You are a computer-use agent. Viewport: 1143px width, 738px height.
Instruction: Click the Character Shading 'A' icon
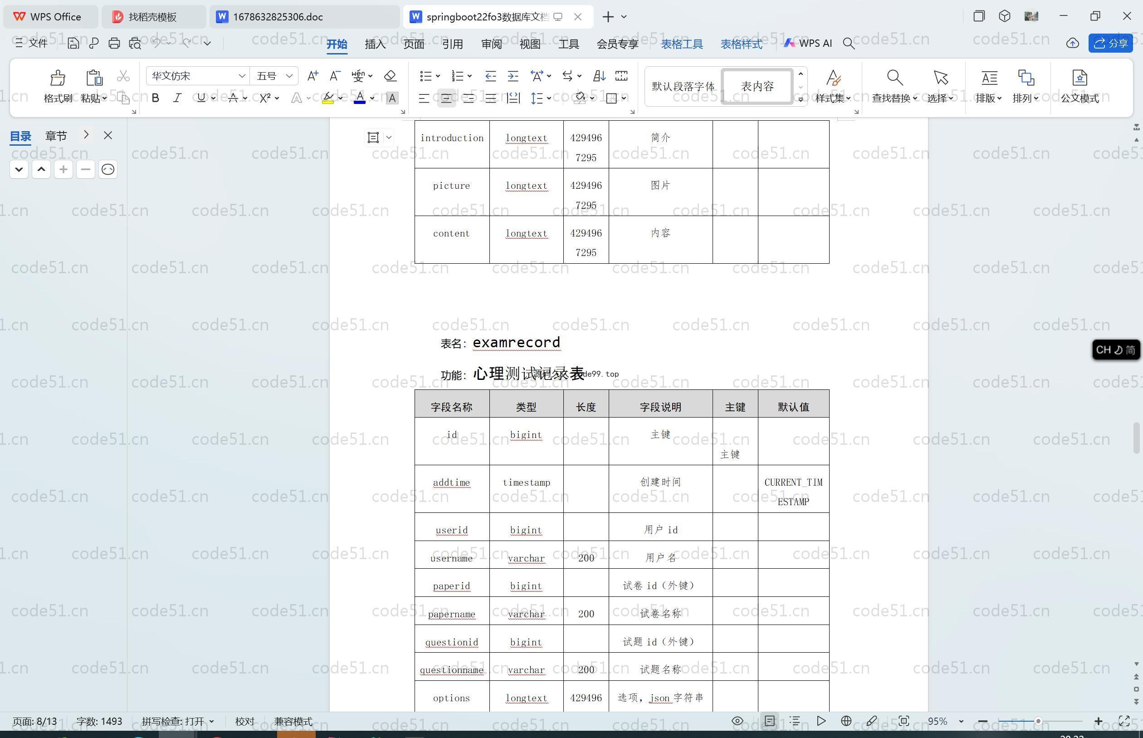(392, 98)
